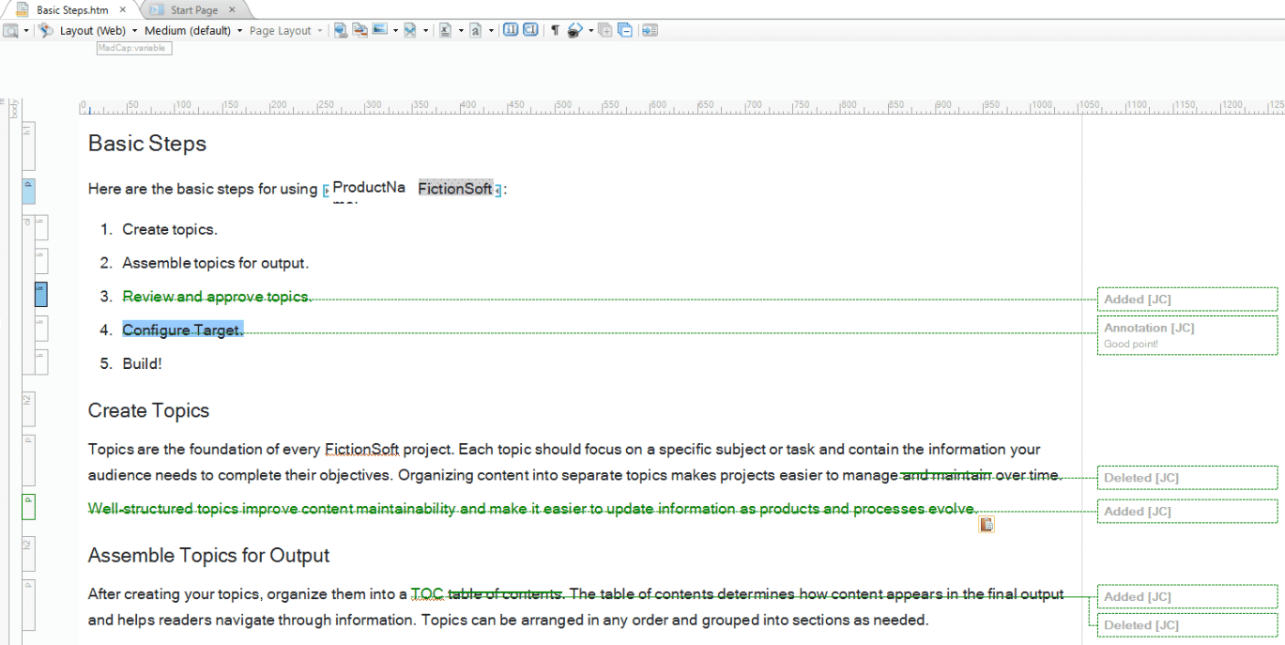The width and height of the screenshot is (1285, 645).
Task: Click the insert image icon
Action: 380,30
